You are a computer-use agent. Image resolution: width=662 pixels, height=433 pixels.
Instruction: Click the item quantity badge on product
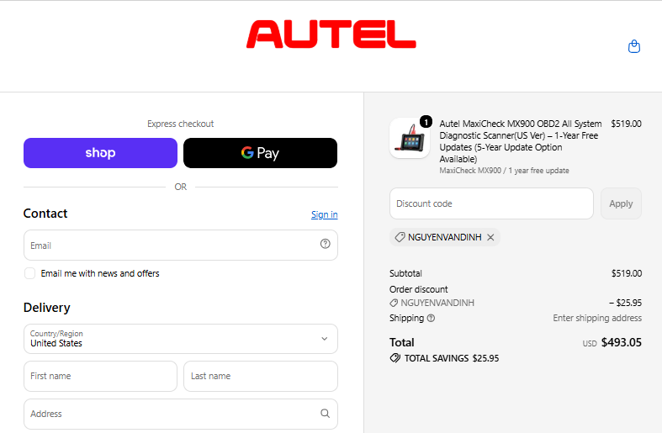(426, 122)
